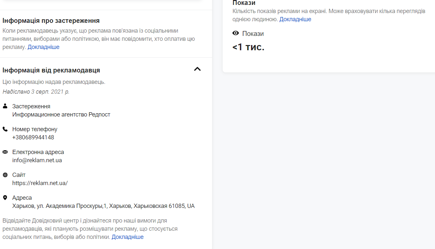
Task: Click the location pin icon beside Адреса
Action: pos(5,197)
